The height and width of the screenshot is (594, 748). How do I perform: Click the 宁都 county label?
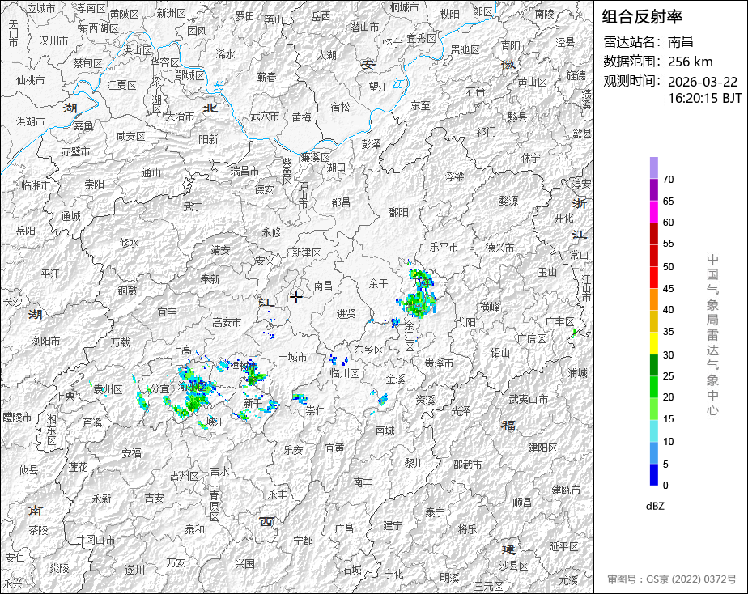303,540
